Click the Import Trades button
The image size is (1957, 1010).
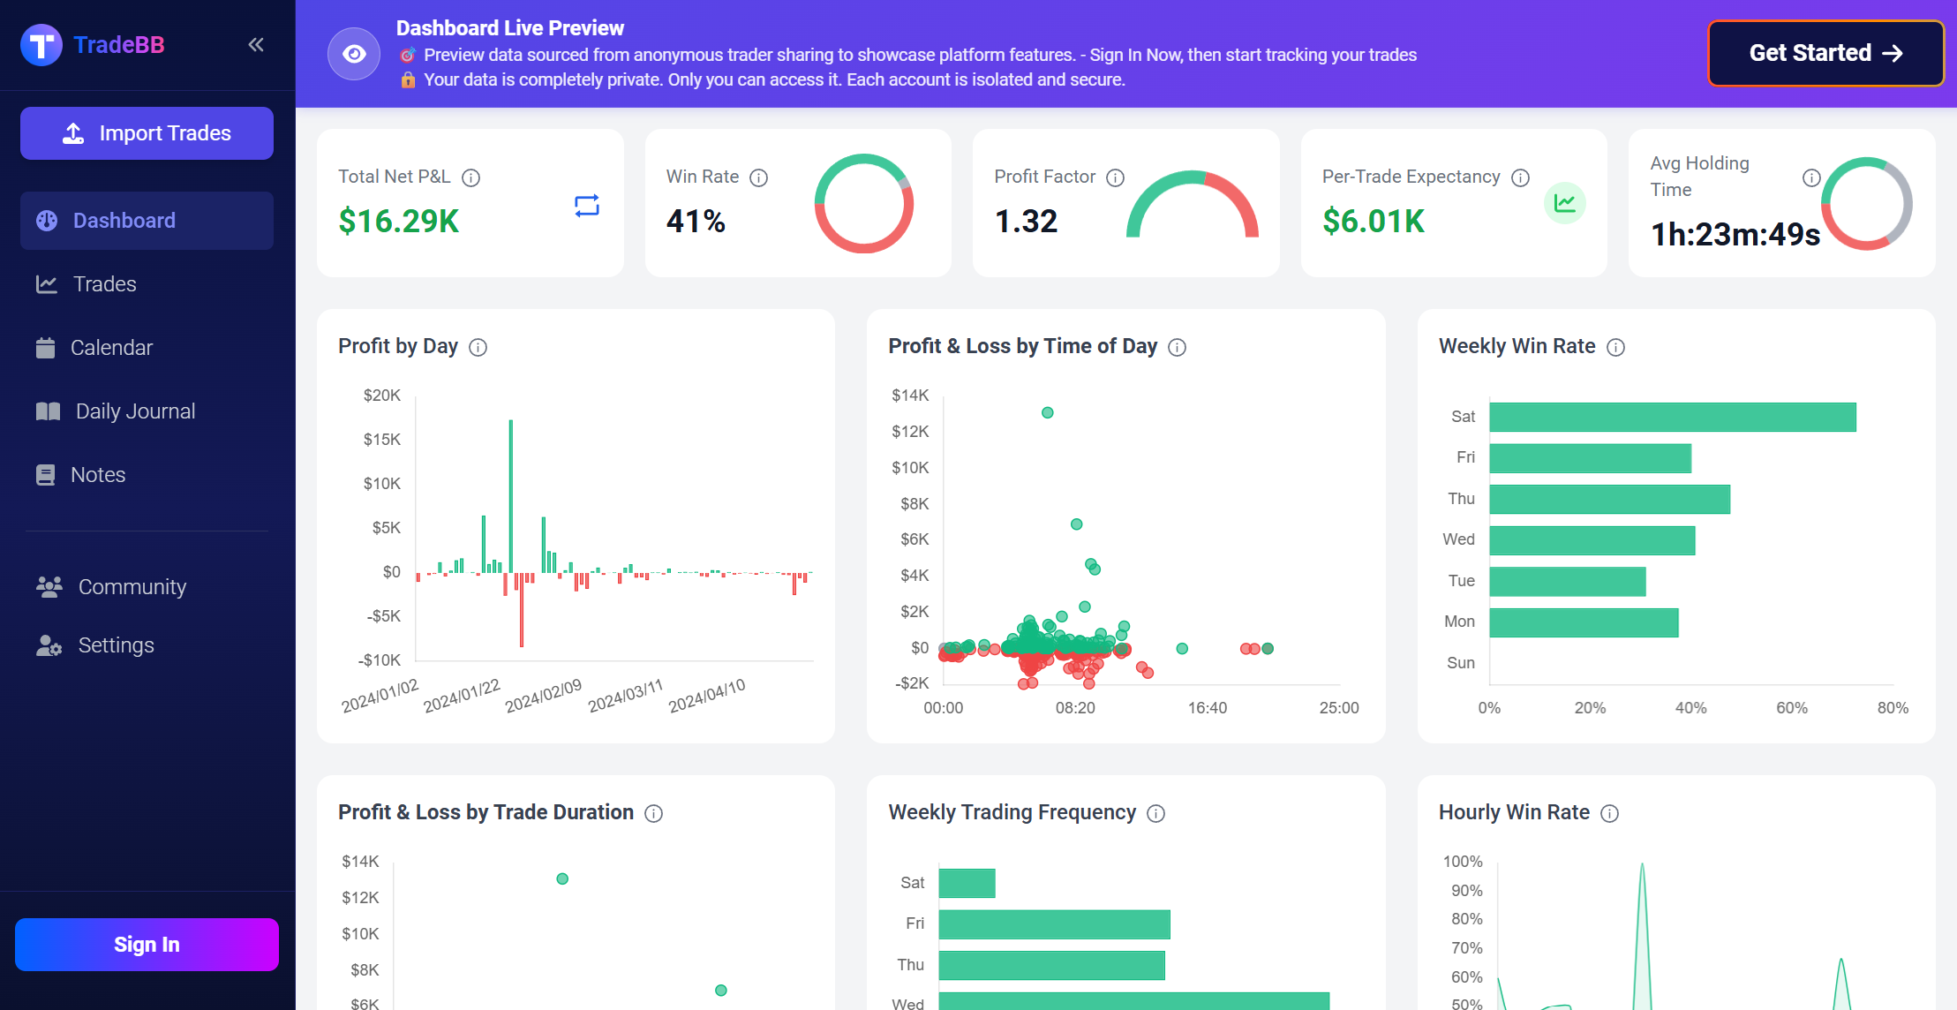147,133
